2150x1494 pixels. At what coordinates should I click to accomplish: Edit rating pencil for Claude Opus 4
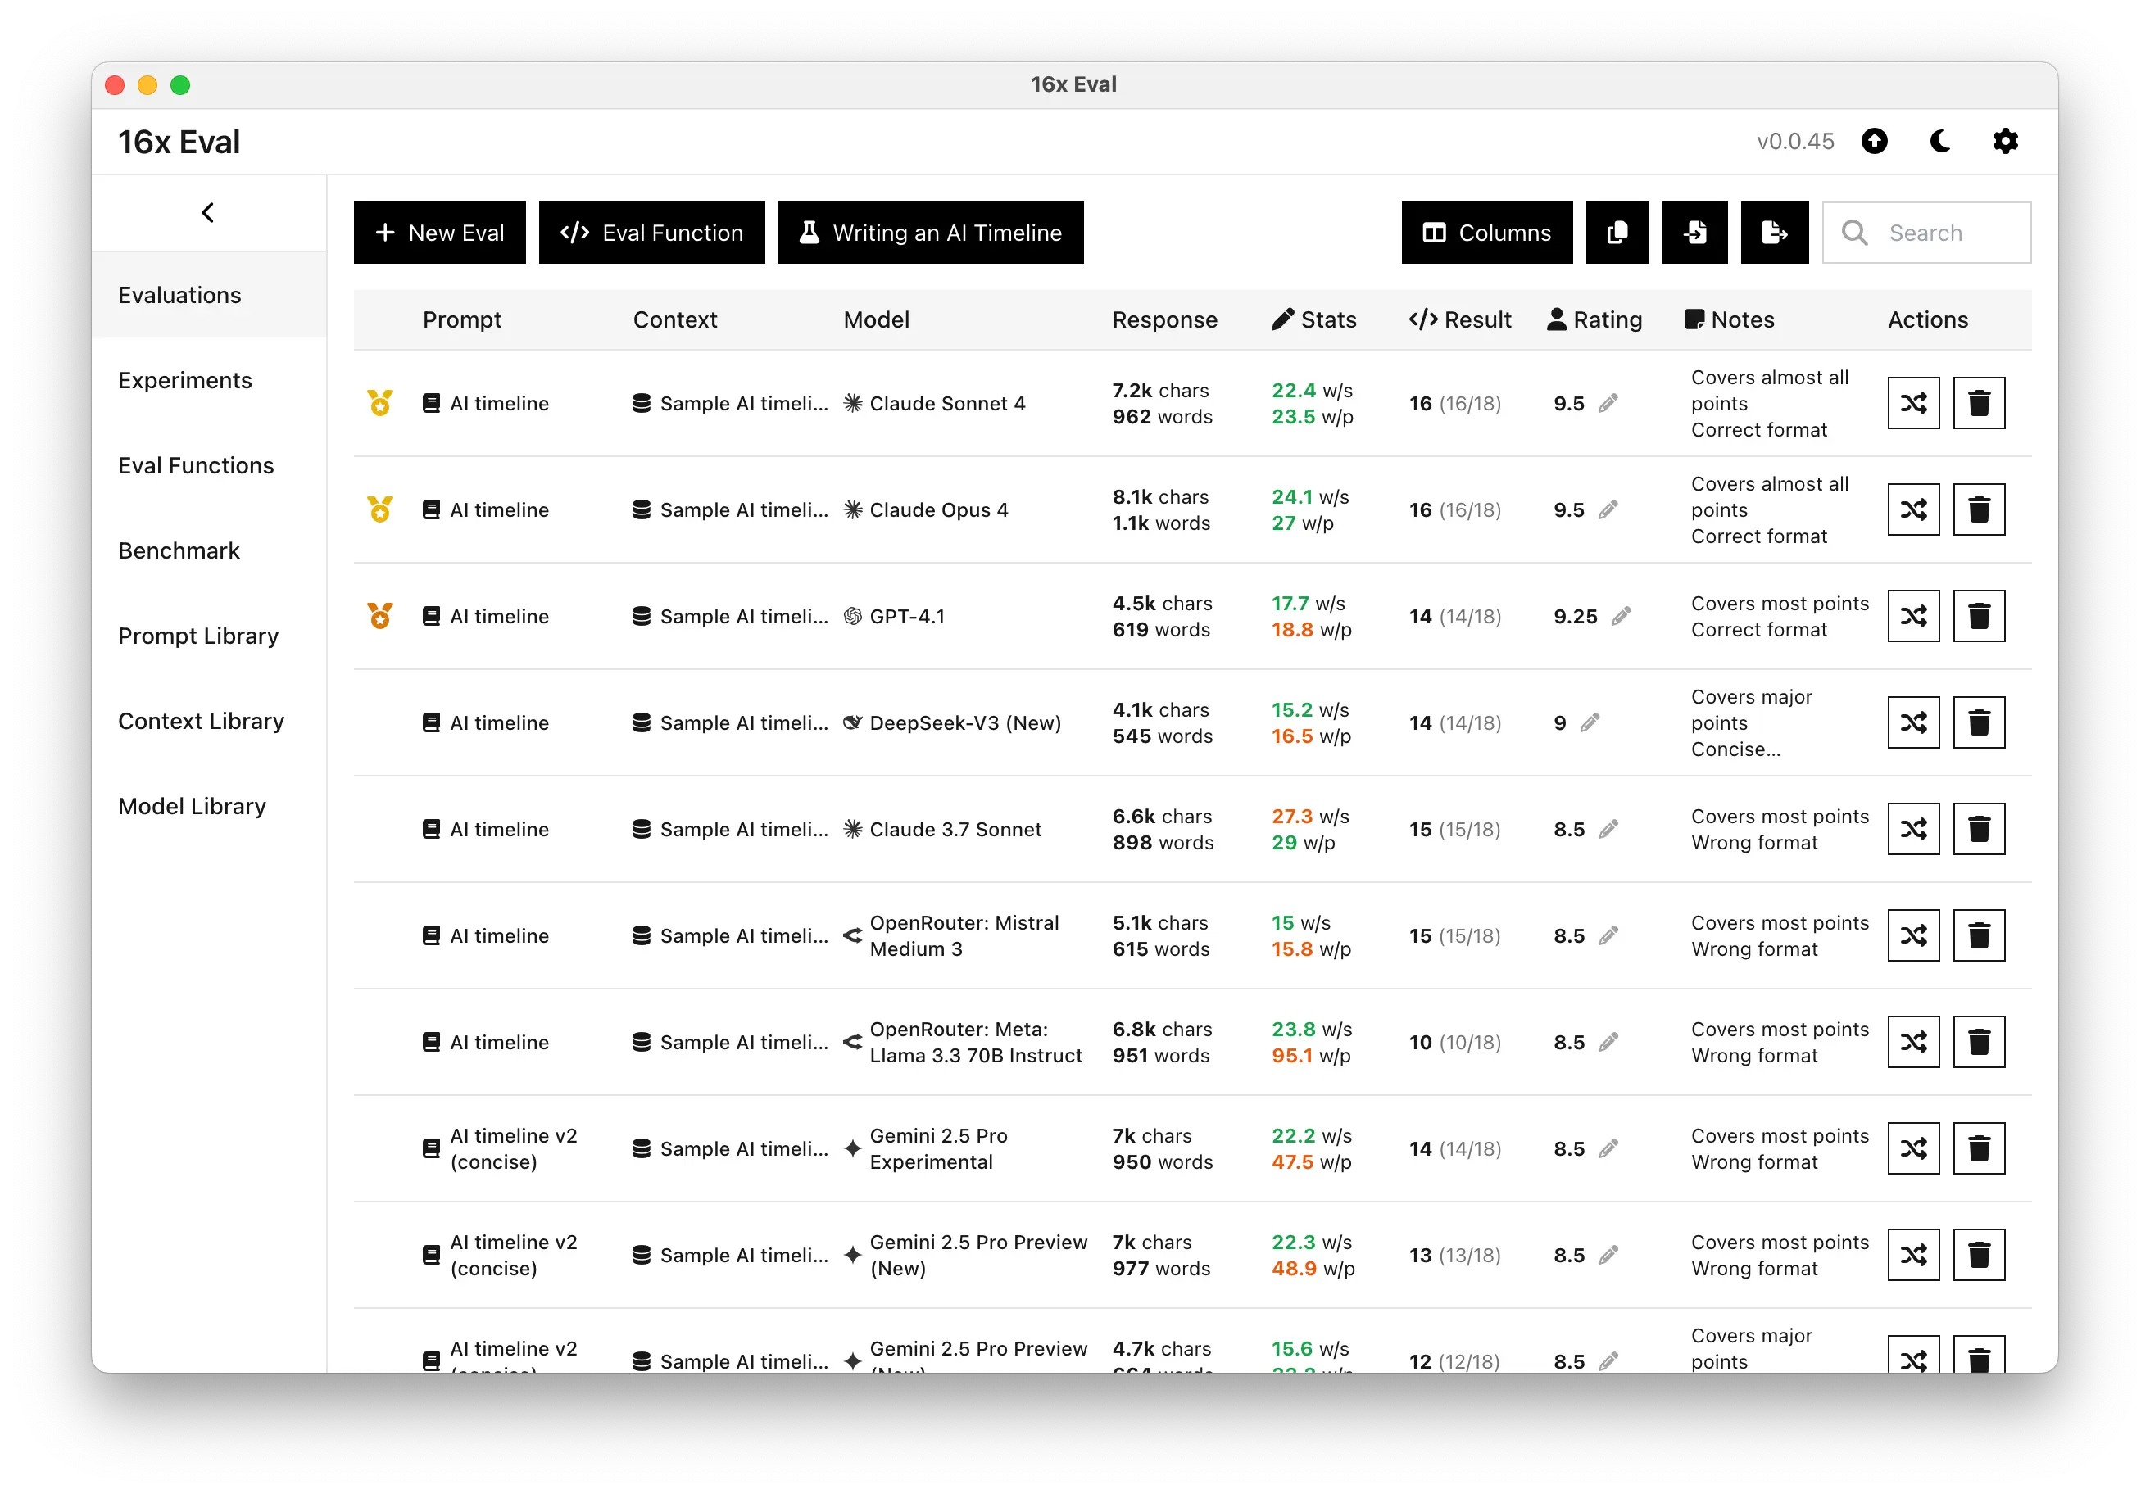point(1608,510)
